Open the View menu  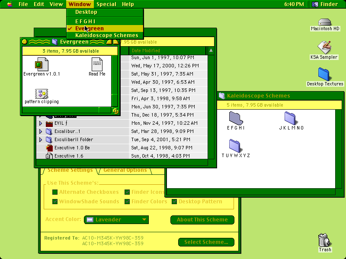pyautogui.click(x=56, y=4)
